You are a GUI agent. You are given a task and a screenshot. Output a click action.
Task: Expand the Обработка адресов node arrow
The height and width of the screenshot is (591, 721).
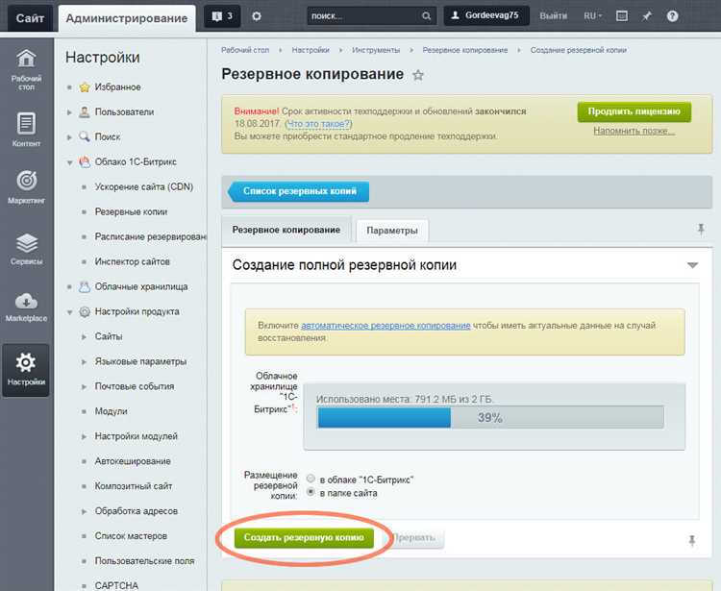(84, 511)
